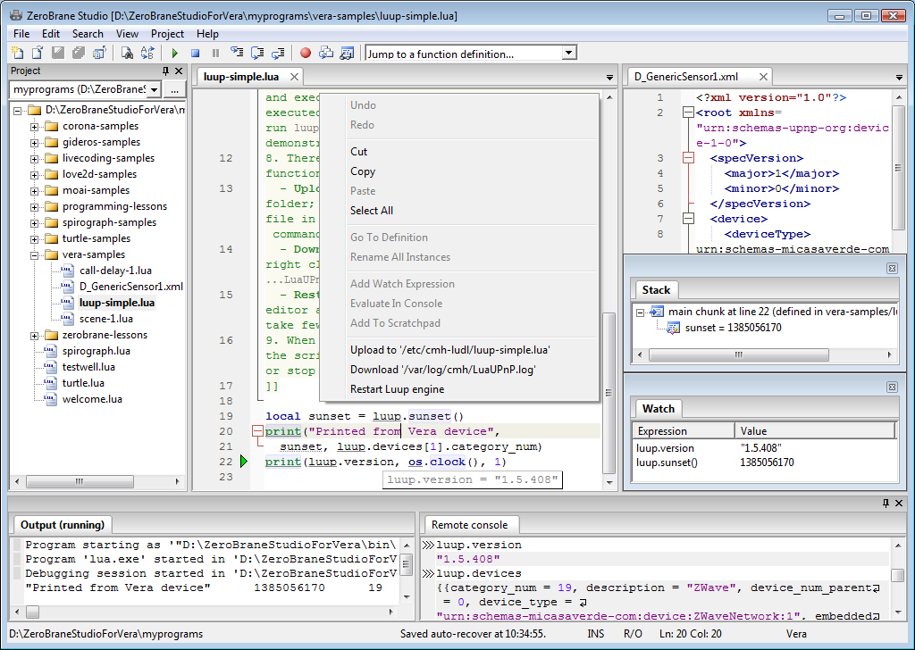Select Restart Luup engine
This screenshot has width=915, height=650.
[460, 389]
